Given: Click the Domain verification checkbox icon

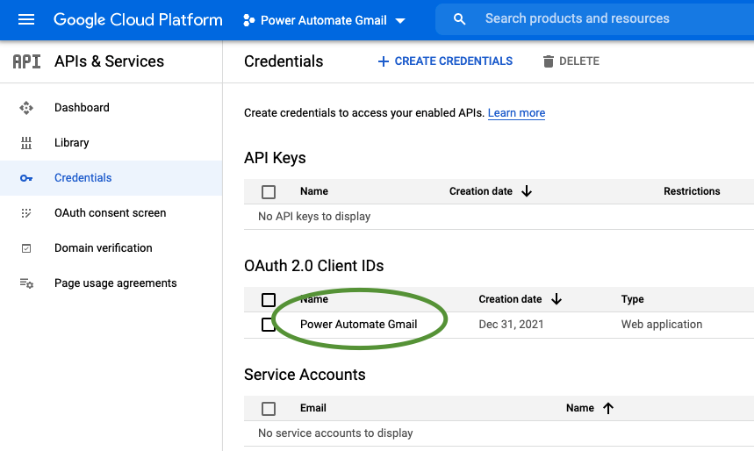Looking at the screenshot, I should click(x=26, y=248).
